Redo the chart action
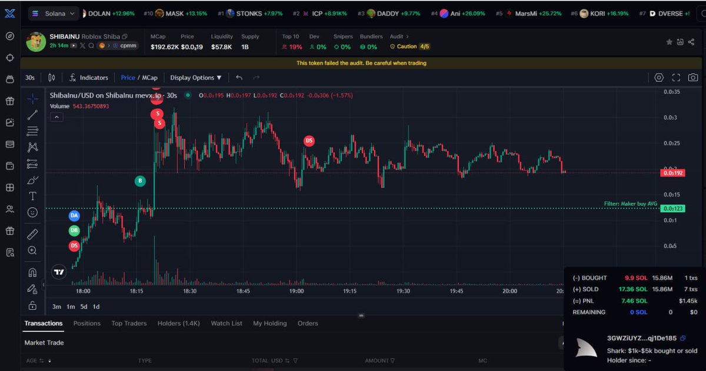 point(256,78)
